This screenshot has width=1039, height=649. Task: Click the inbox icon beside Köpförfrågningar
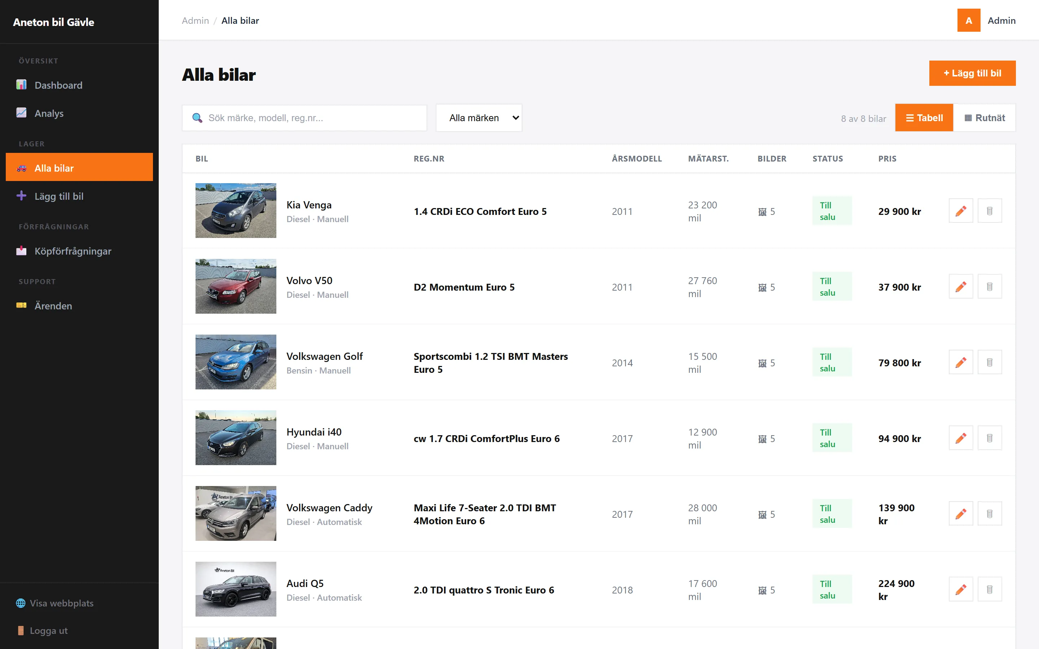[x=21, y=251]
